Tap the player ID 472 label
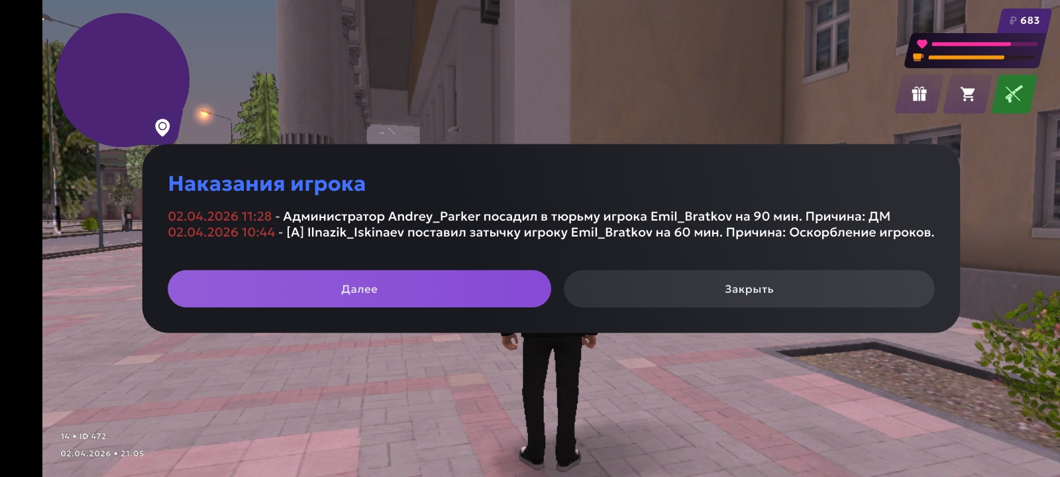Screen dimensions: 1060x477 pyautogui.click(x=83, y=436)
